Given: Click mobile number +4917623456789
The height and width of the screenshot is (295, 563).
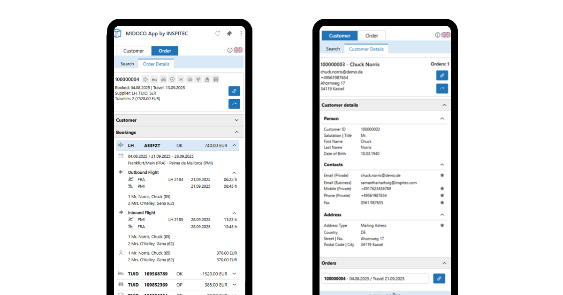Looking at the screenshot, I should click(376, 189).
